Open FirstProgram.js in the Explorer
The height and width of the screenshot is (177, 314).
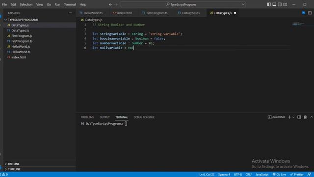click(x=40, y=36)
